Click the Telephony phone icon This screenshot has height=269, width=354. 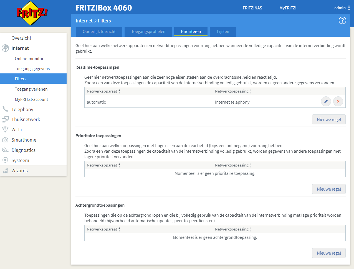5,109
